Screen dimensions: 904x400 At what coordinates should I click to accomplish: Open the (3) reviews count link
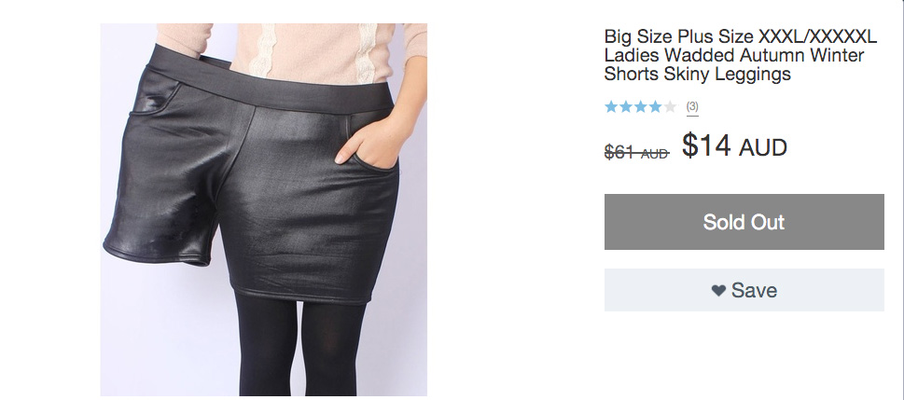click(692, 106)
